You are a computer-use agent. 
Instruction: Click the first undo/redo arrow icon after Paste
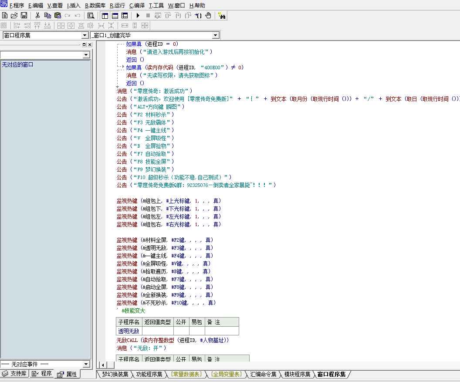pos(68,16)
